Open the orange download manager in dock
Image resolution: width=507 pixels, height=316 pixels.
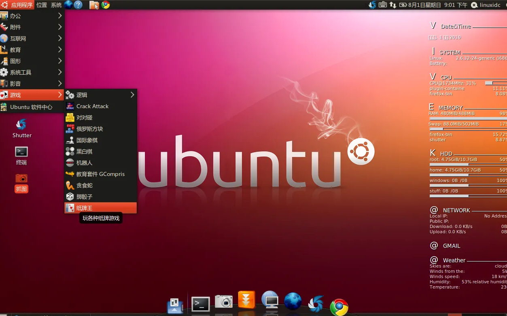246,301
